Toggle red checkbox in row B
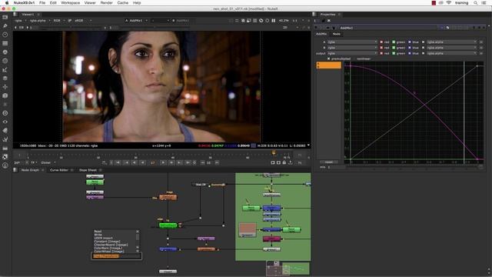The width and height of the screenshot is (492, 277). point(381,48)
